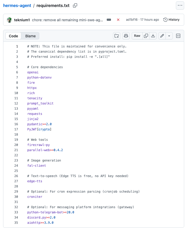Open the commit message link 'chore: remove all remaining'
Image resolution: width=186 pixels, height=231 pixels.
[x=68, y=20]
